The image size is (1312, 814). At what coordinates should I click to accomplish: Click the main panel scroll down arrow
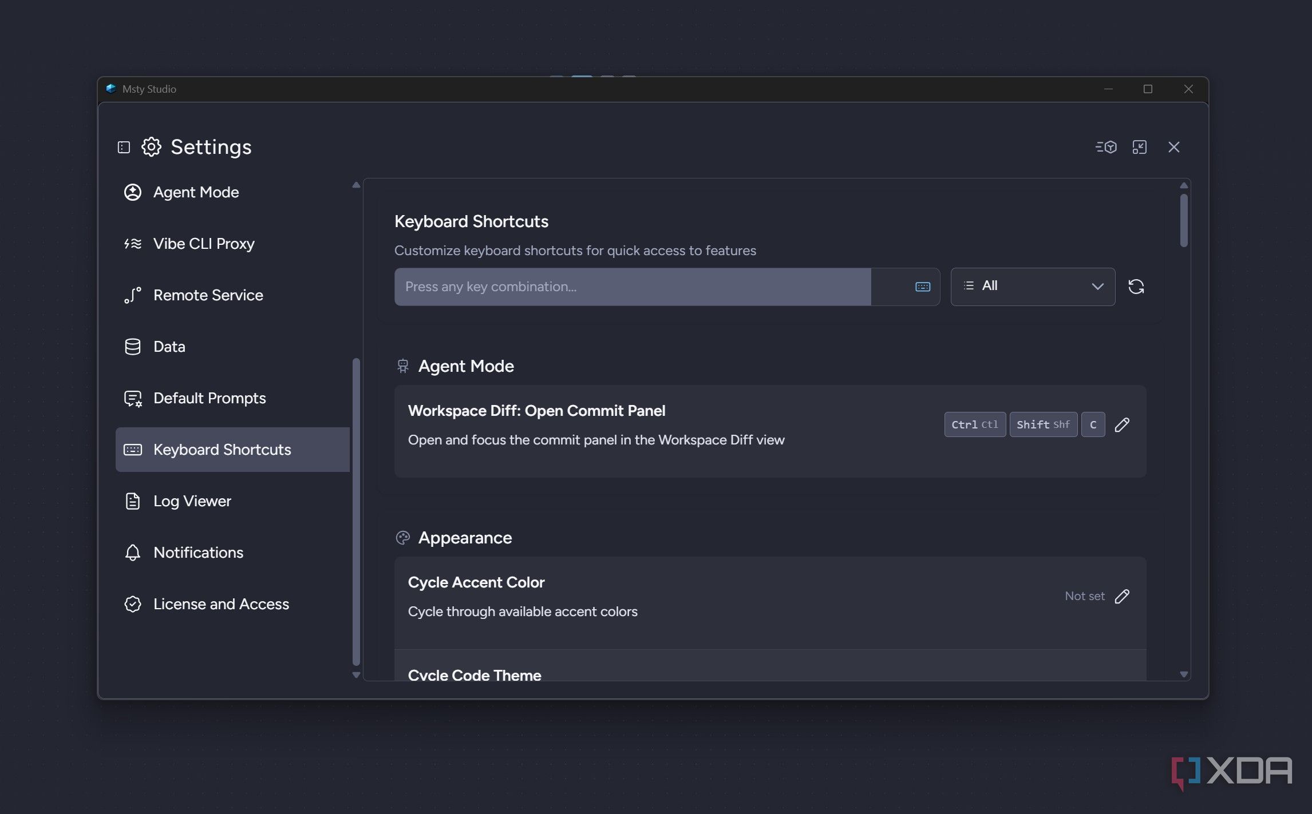(1184, 674)
